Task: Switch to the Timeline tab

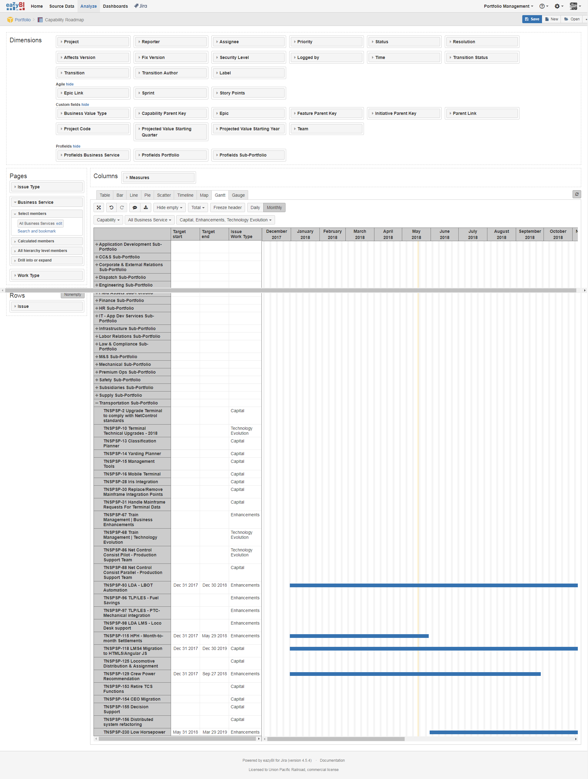Action: [185, 195]
